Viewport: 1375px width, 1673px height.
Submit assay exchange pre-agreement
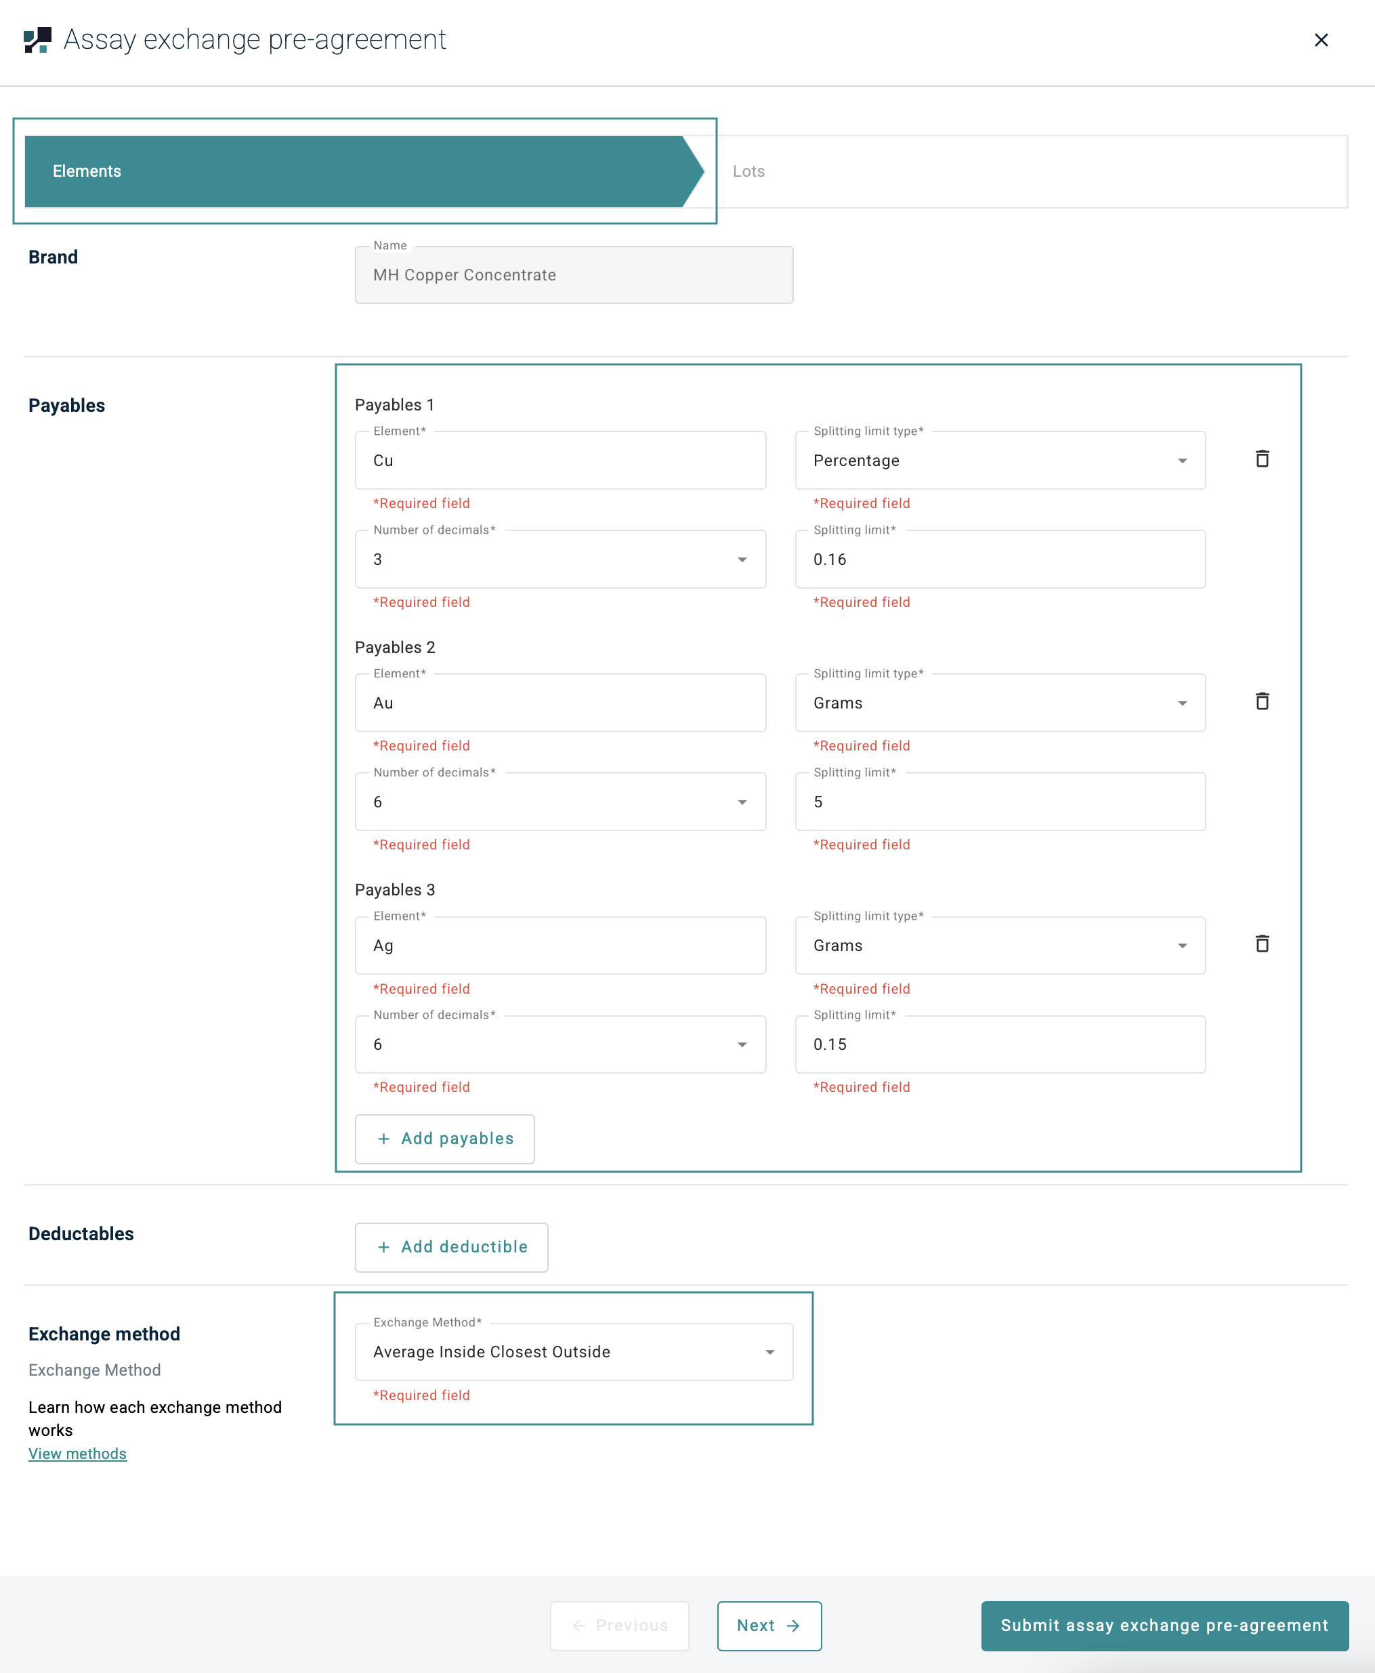click(x=1164, y=1626)
